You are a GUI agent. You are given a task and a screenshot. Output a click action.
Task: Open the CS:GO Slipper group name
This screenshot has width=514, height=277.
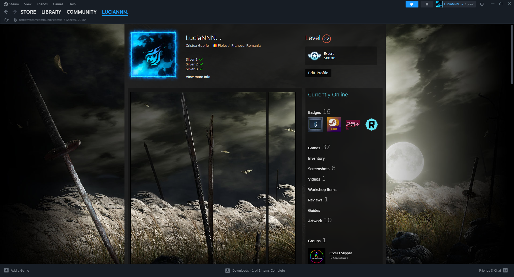(x=341, y=253)
